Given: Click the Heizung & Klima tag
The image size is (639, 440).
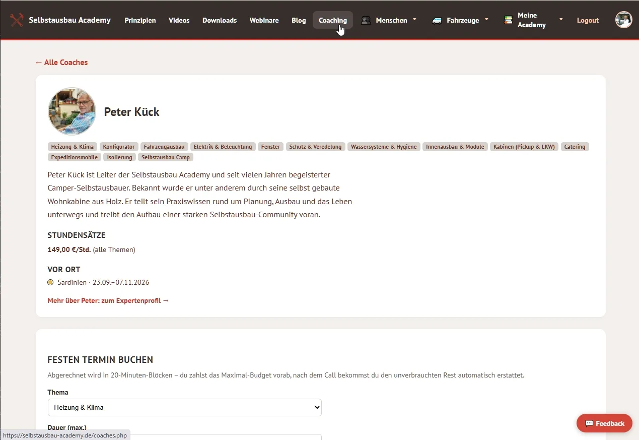Looking at the screenshot, I should tap(73, 147).
